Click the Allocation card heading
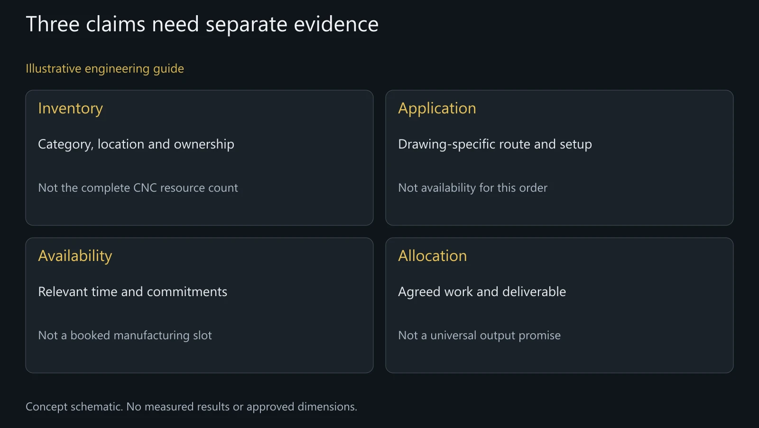 click(432, 256)
